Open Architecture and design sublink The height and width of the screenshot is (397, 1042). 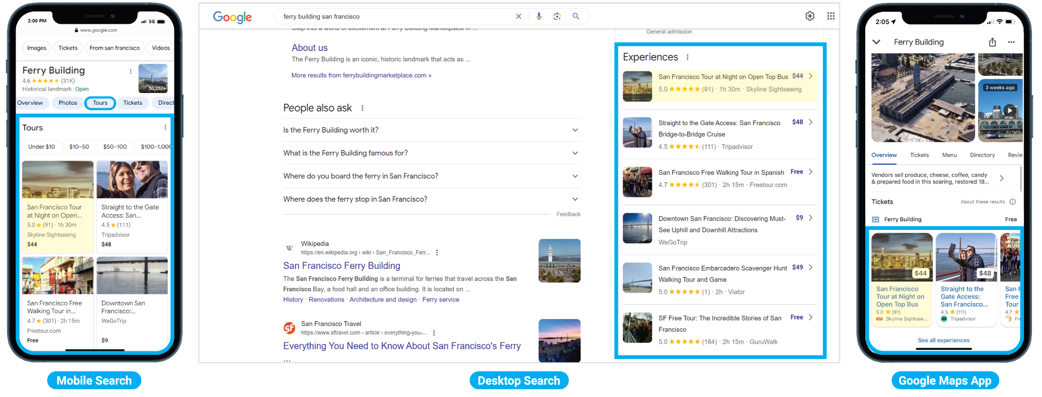pos(383,300)
